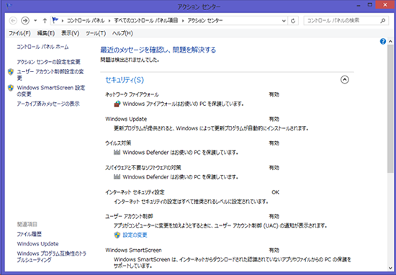Image resolution: width=396 pixels, height=275 pixels.
Task: Click the コントロール パネルの検索 input field
Action: point(342,21)
